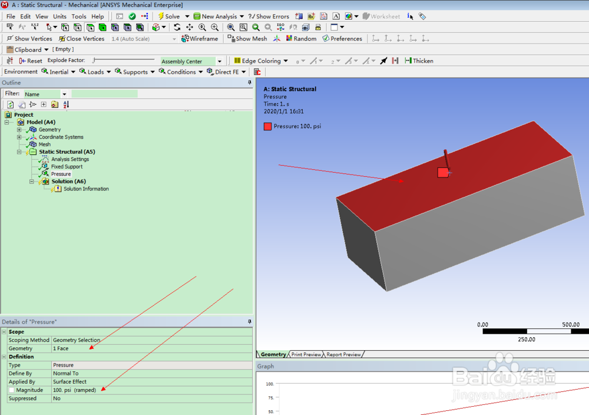The image size is (589, 415).
Task: Click the outline Refresh search icon
Action: point(11,104)
